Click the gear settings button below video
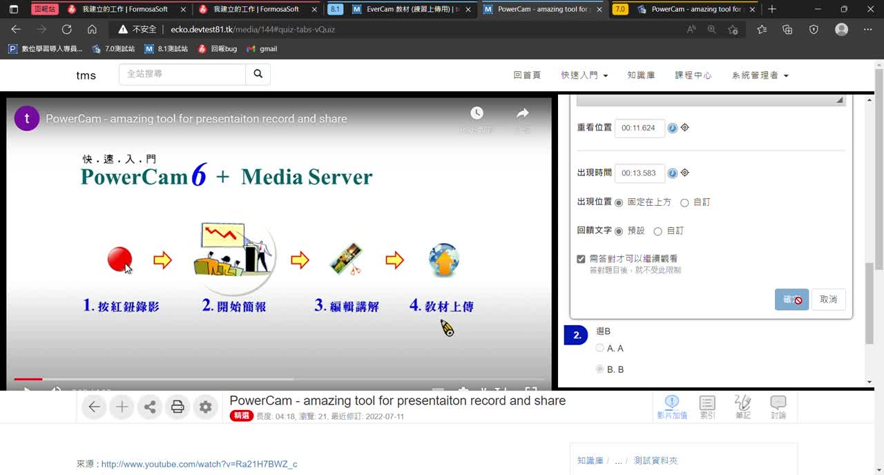Viewport: 884px width, 475px height. [205, 407]
